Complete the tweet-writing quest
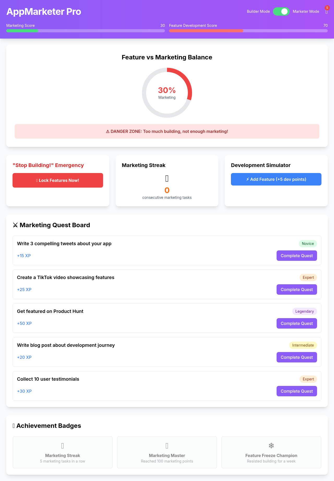This screenshot has width=334, height=481. click(297, 256)
